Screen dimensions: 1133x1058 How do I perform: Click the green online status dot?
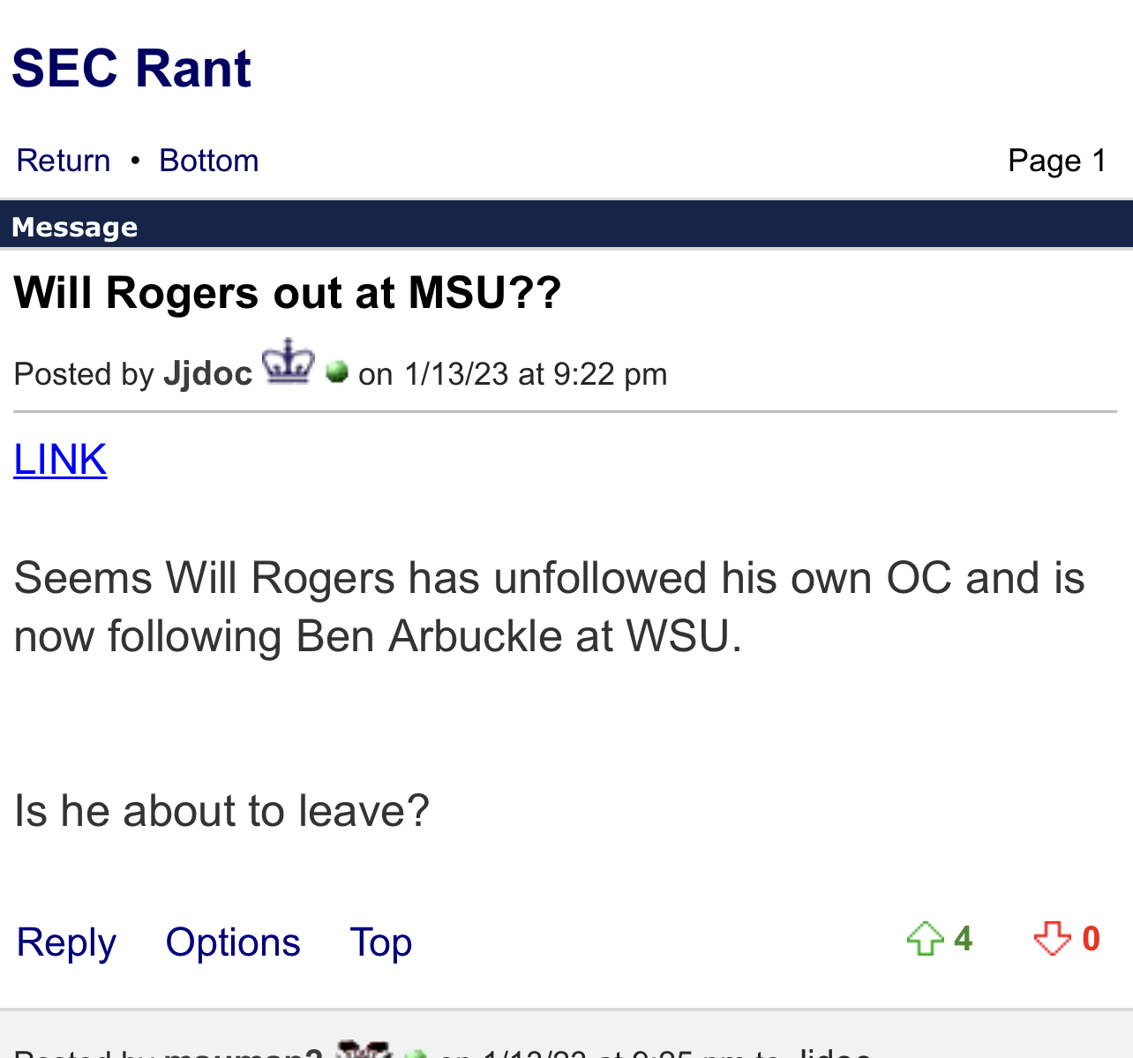pyautogui.click(x=337, y=372)
